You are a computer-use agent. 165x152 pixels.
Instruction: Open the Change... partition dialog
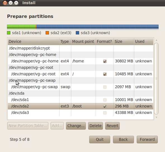tap(76, 126)
